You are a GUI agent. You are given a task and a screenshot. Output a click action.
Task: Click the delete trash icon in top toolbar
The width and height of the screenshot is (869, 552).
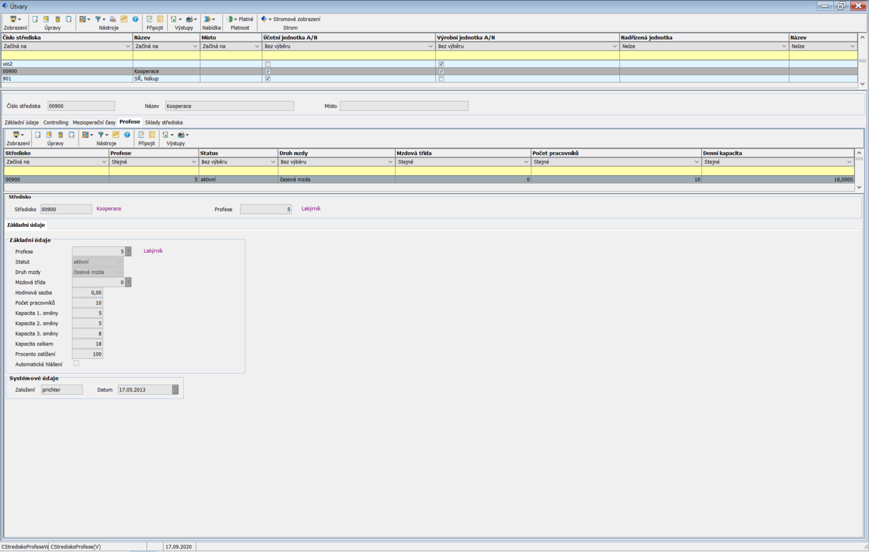pyautogui.click(x=57, y=19)
